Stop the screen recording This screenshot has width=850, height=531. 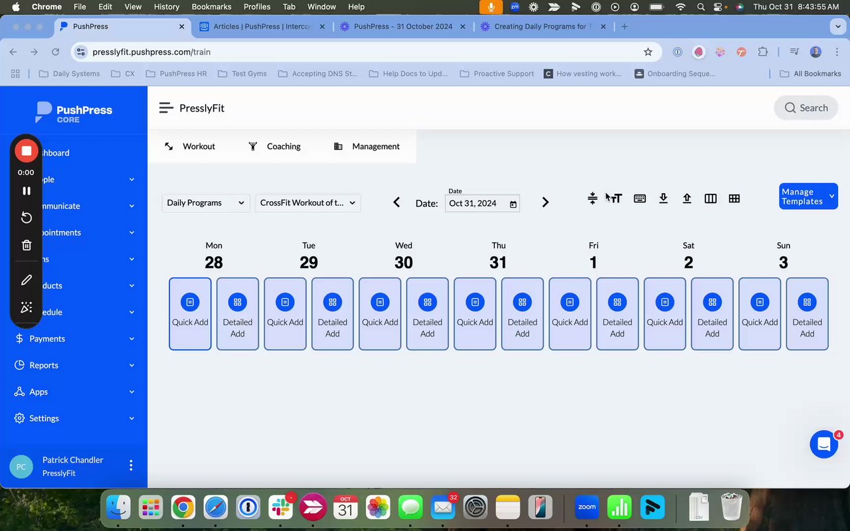click(x=27, y=151)
